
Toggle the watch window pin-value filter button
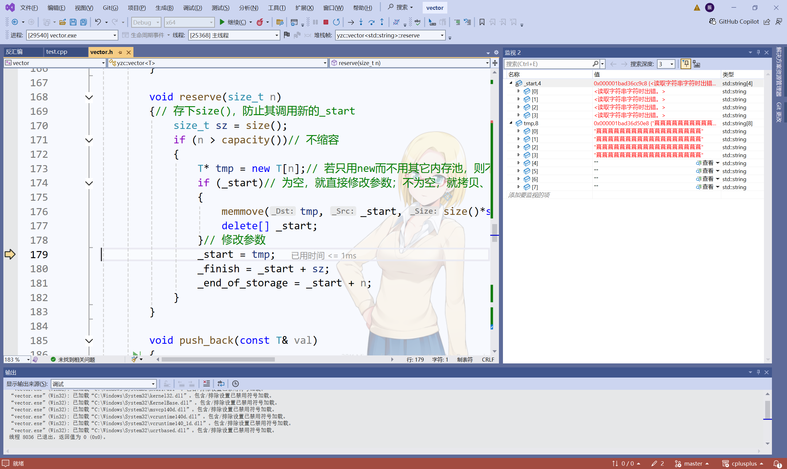pyautogui.click(x=686, y=64)
